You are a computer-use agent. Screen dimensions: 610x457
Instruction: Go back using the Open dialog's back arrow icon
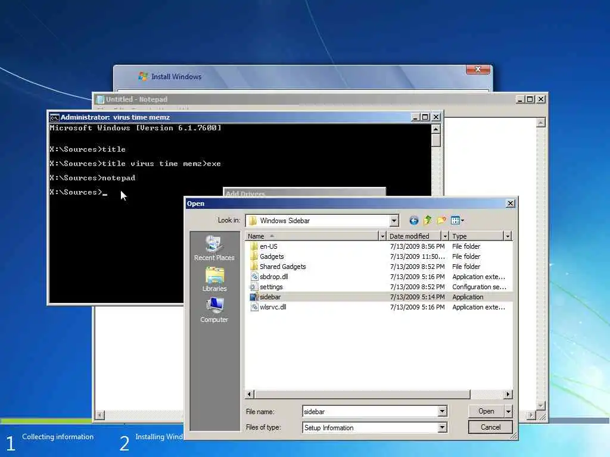(413, 221)
